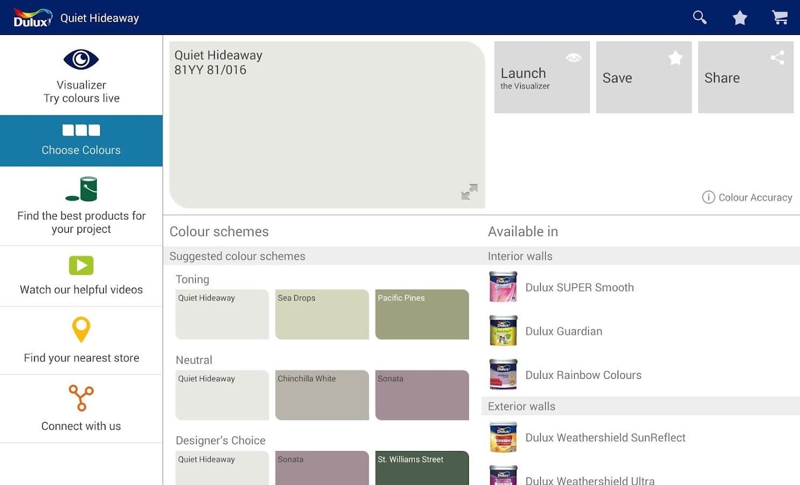The width and height of the screenshot is (800, 485).
Task: Click the Connect with us network icon
Action: tap(81, 398)
